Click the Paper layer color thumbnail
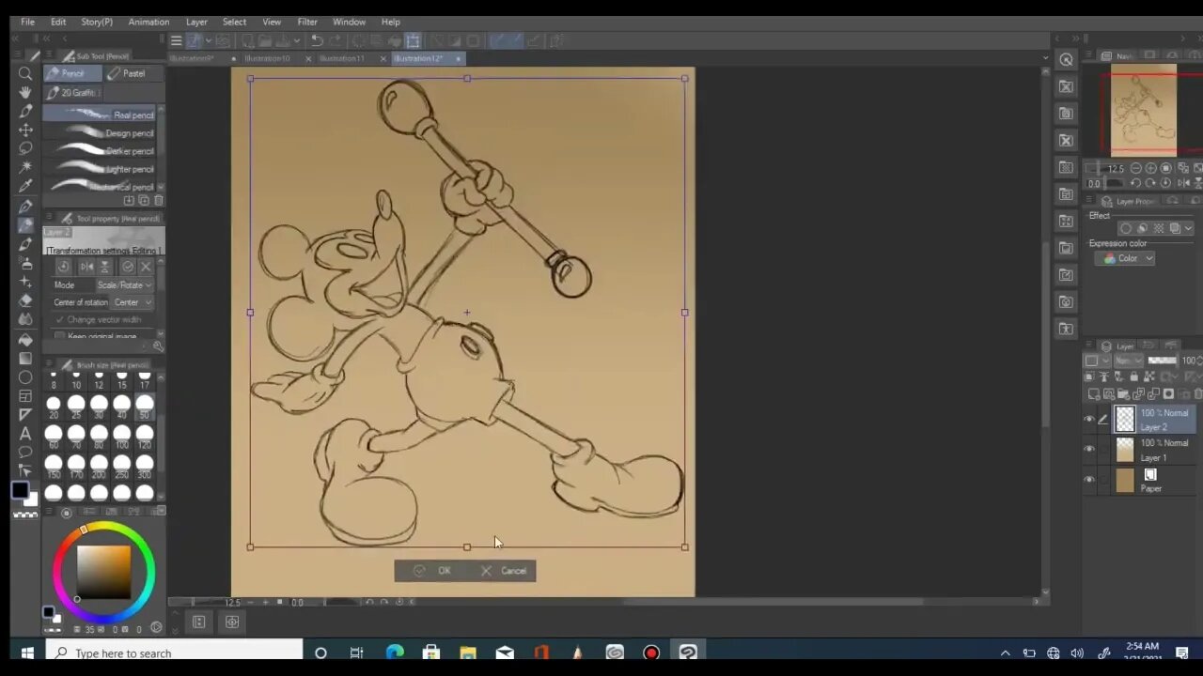 [x=1125, y=481]
